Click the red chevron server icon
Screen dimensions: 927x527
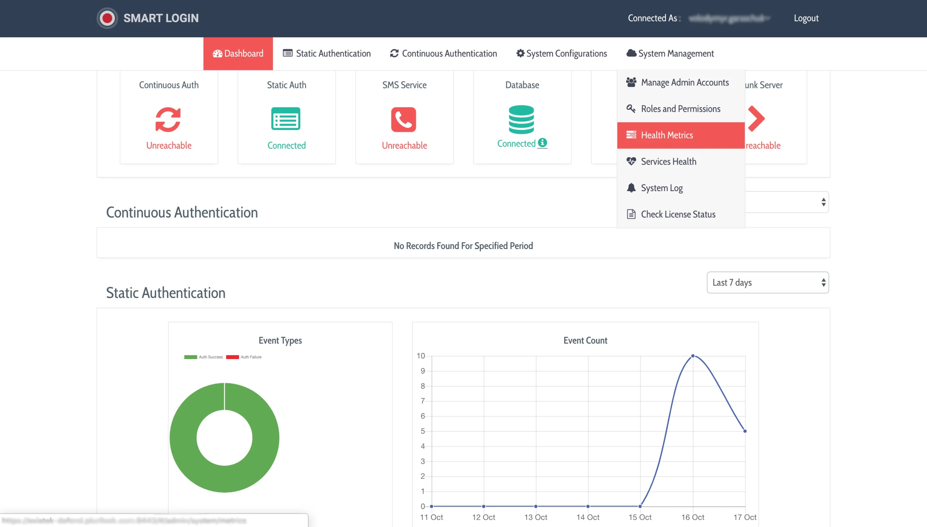tap(756, 119)
